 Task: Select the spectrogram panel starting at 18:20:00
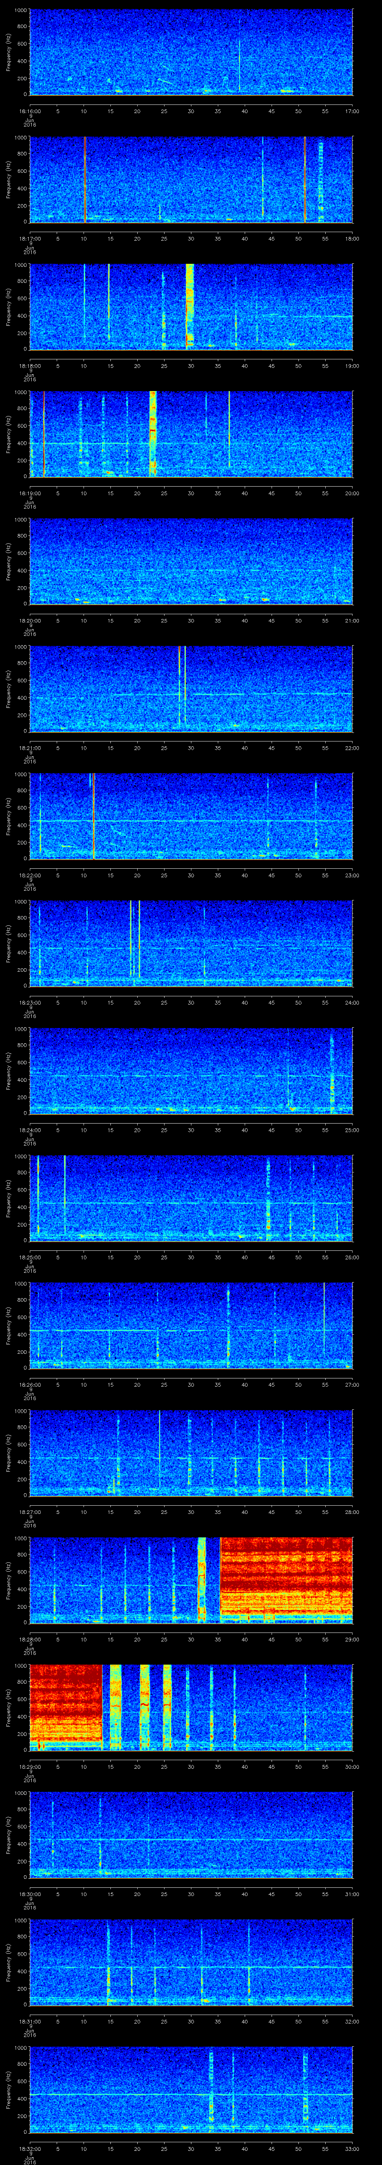[191, 562]
